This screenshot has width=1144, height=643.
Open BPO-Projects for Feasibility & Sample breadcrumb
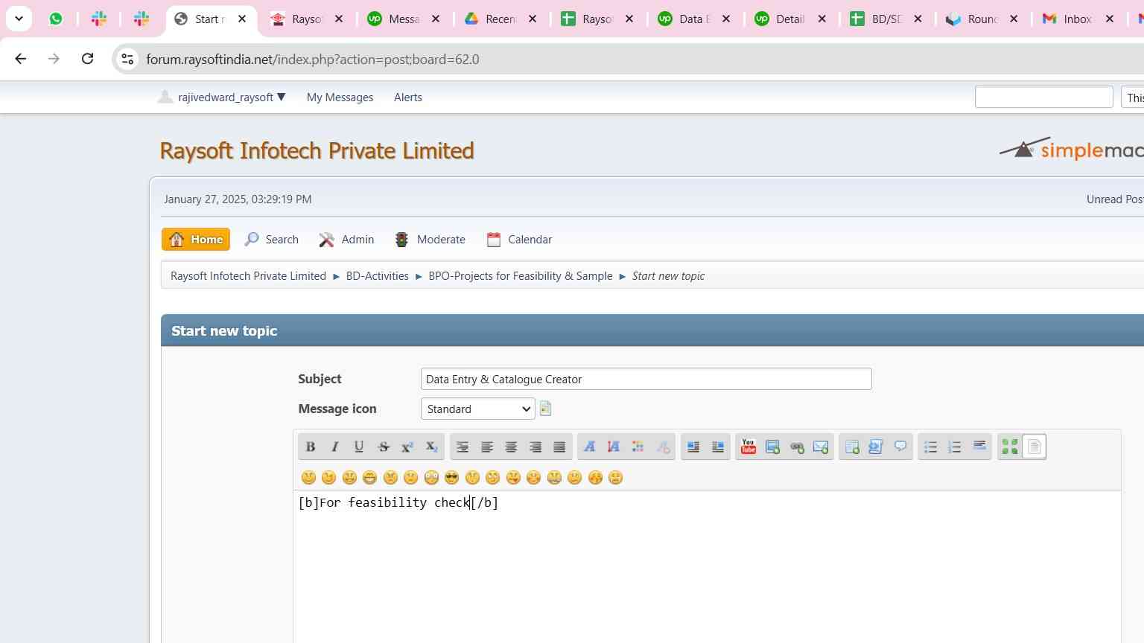point(520,275)
